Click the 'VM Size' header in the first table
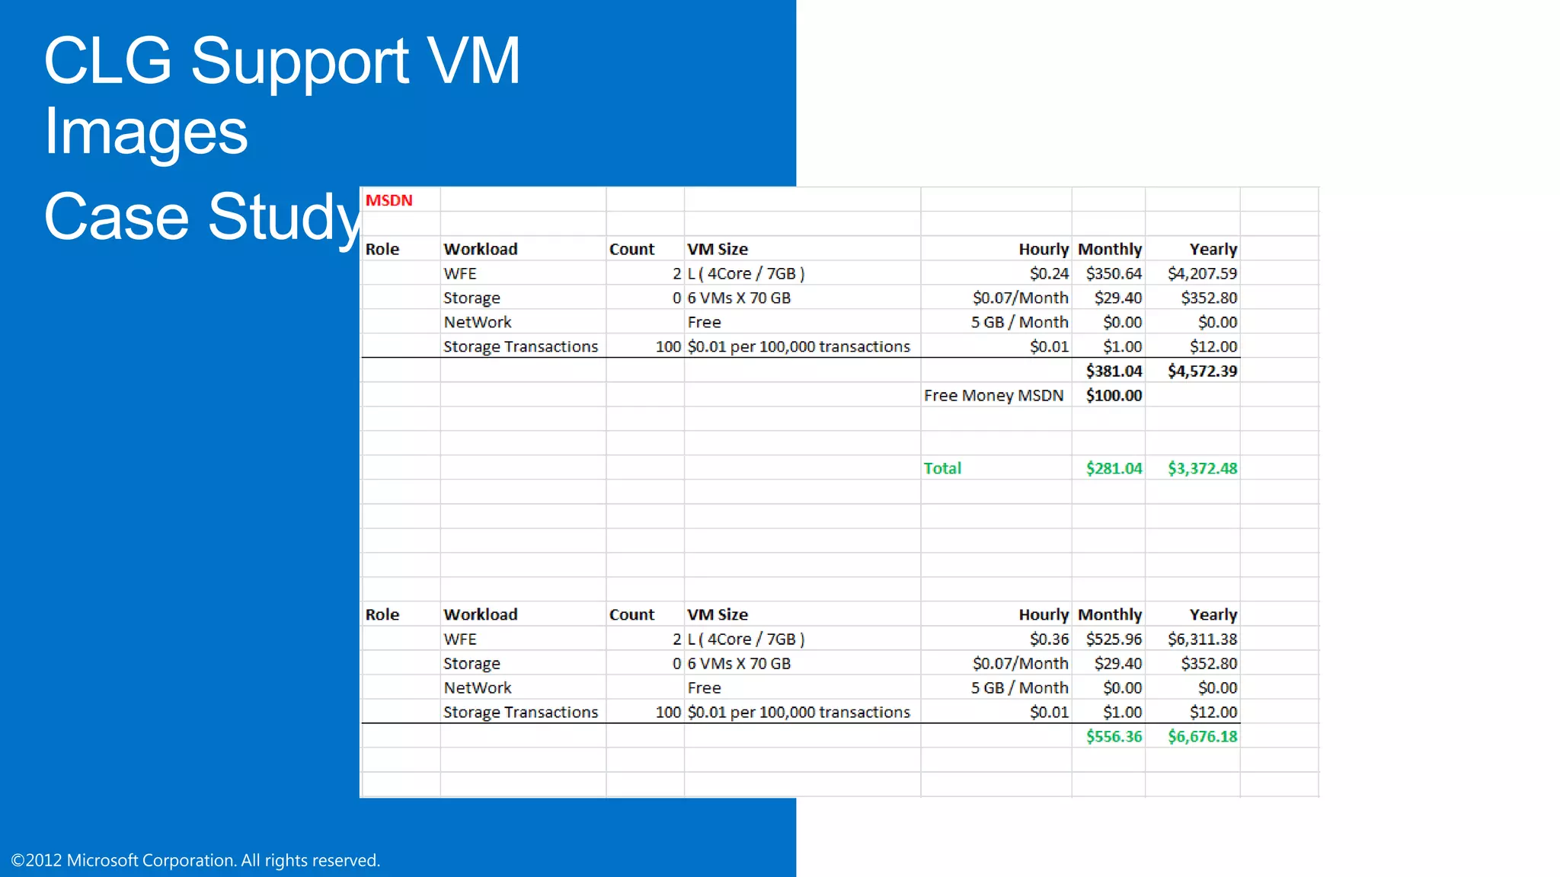The height and width of the screenshot is (877, 1560). 718,249
